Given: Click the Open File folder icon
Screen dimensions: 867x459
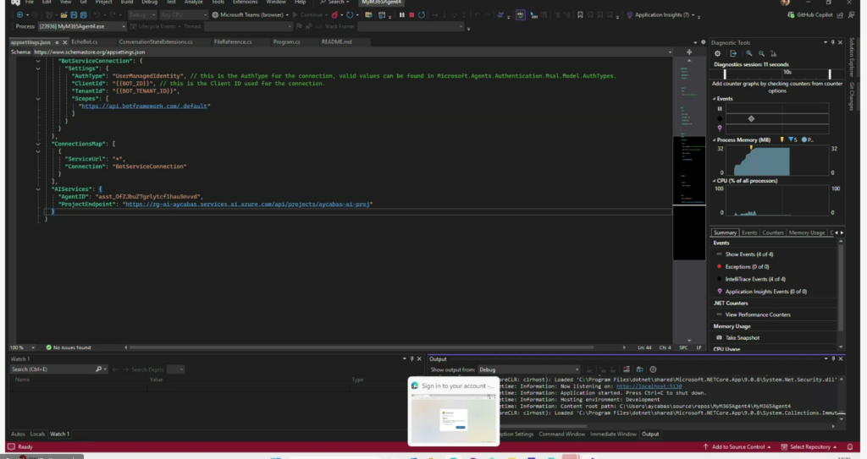Looking at the screenshot, I should 64,15.
